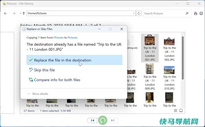Viewport: 205px width, 127px height.
Task: Click the Compare files icon
Action: 31,80
